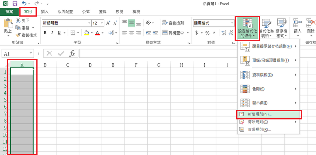Open the font name dropdown 新細明體

(x=89, y=23)
